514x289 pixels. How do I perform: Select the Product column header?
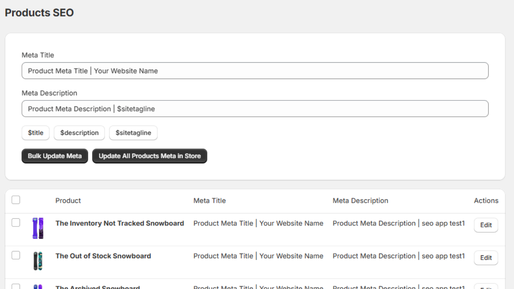click(68, 200)
